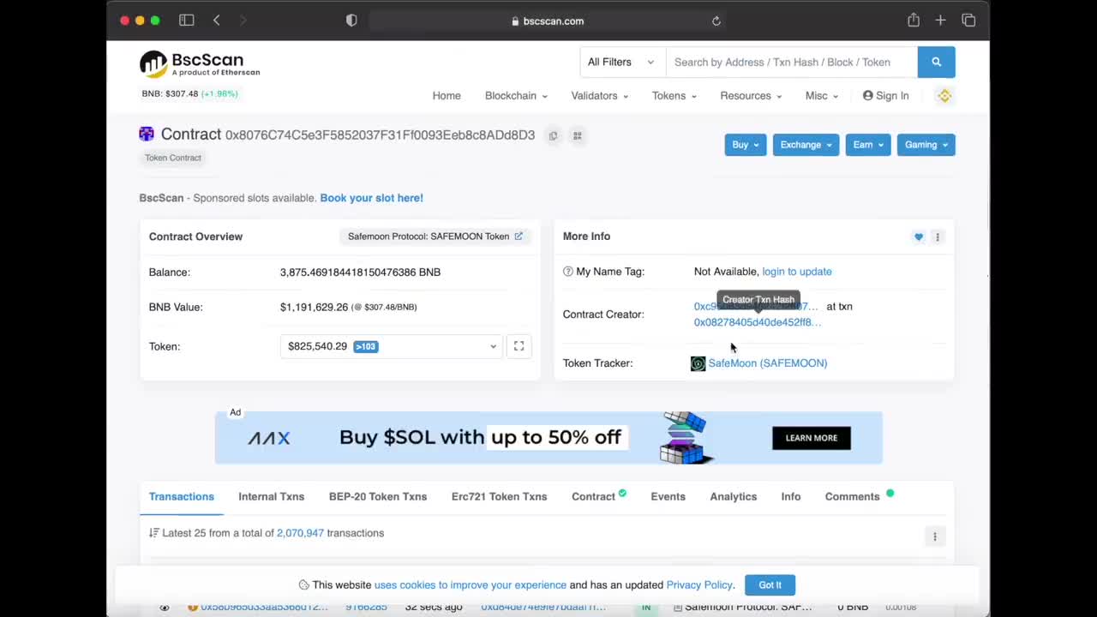
Task: Open the Earn dropdown button
Action: (x=868, y=145)
